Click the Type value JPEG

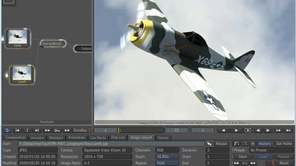pyautogui.click(x=38, y=150)
